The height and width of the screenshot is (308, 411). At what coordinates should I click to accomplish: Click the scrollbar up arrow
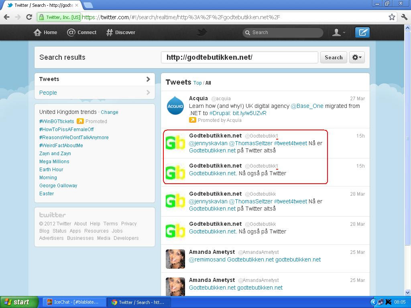point(407,28)
